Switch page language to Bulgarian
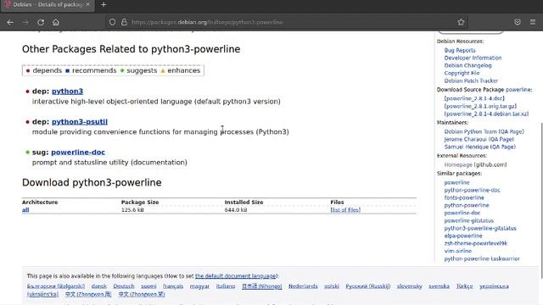The image size is (543, 305). point(56,286)
